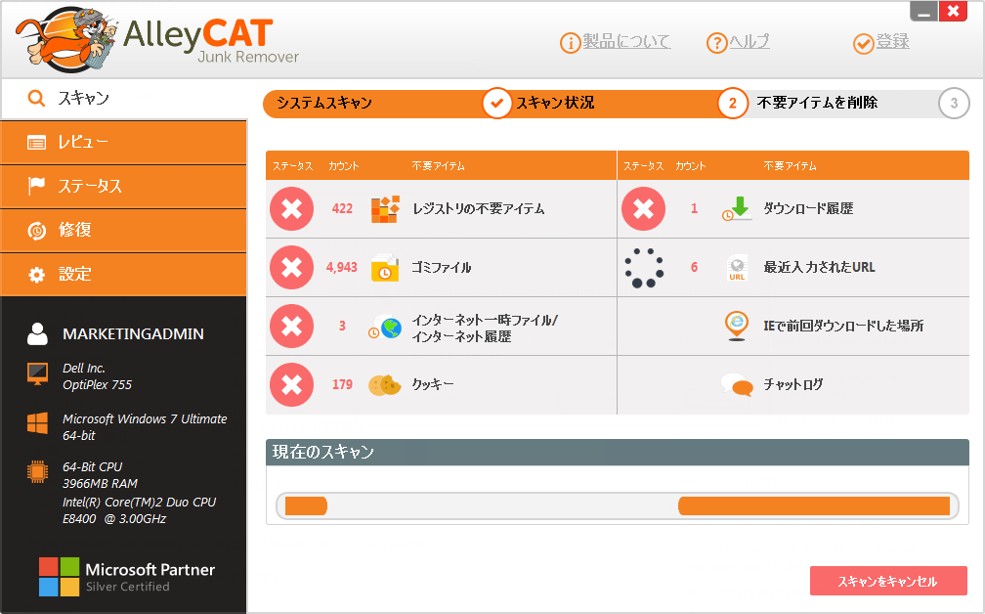Click the AlleyCAT cat mascot logo

click(x=66, y=40)
